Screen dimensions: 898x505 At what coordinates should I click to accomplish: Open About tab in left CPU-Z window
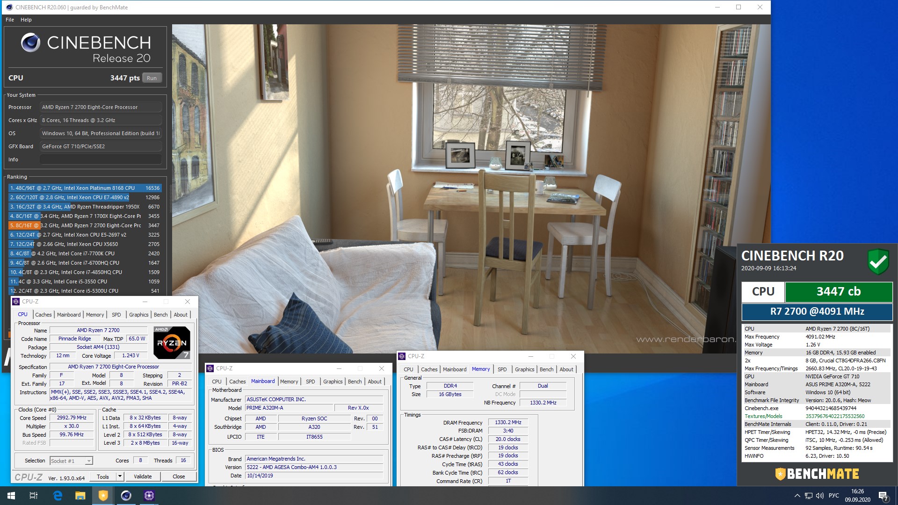181,315
